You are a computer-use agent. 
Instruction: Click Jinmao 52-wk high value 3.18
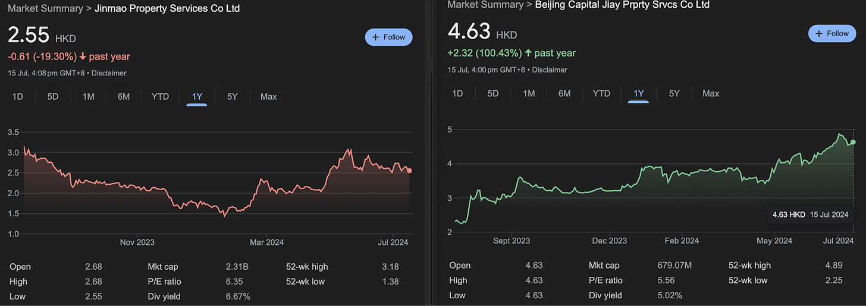coord(390,267)
